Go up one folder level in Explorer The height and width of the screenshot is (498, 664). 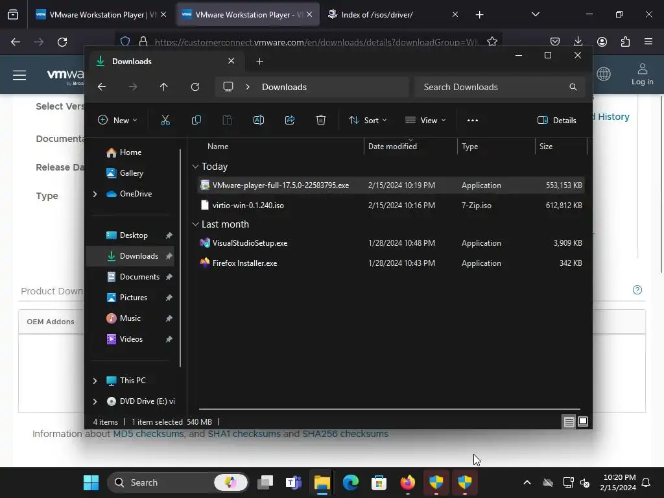pyautogui.click(x=164, y=87)
